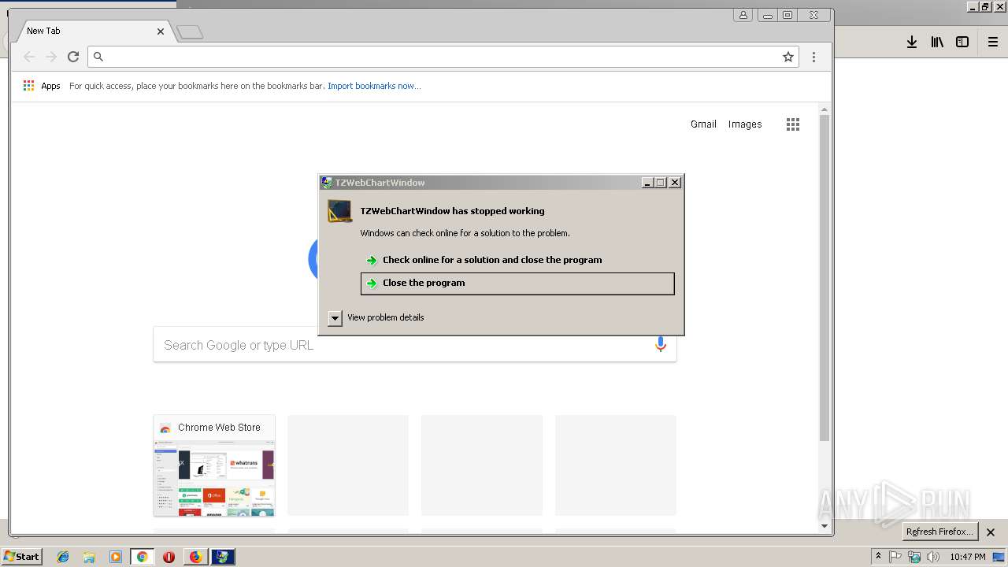1008x567 pixels.
Task: Dismiss the Refresh Firefox notification
Action: click(x=991, y=532)
